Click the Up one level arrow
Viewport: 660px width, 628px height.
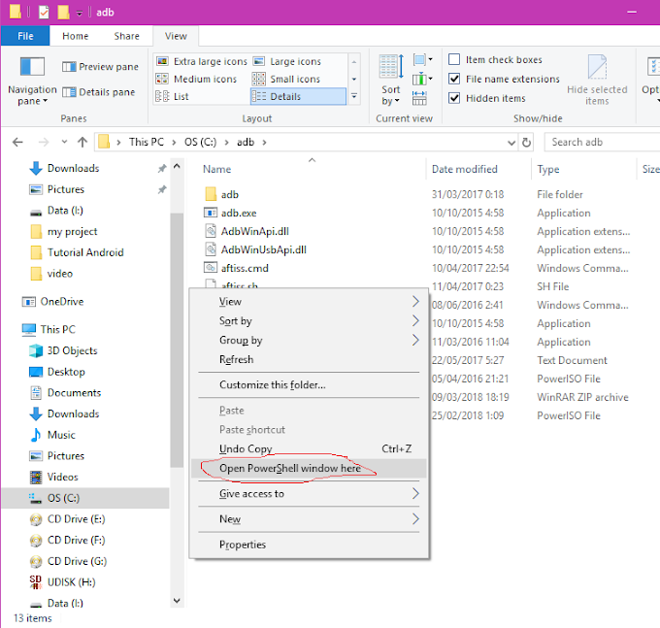82,143
